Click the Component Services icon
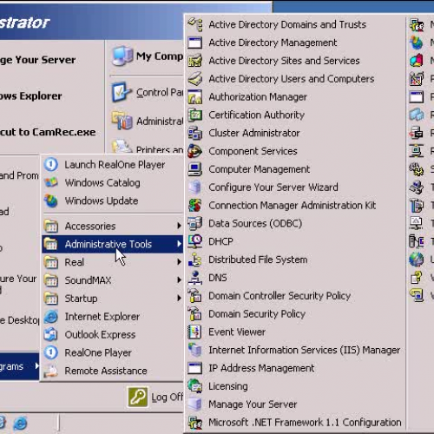The height and width of the screenshot is (434, 434). point(195,151)
